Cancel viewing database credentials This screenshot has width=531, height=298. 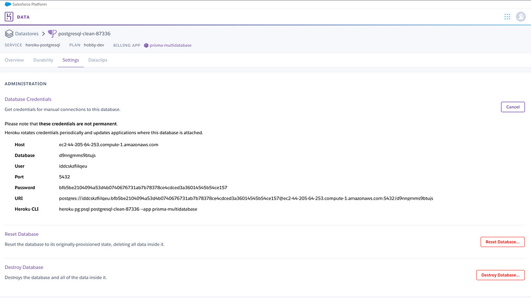tap(513, 107)
